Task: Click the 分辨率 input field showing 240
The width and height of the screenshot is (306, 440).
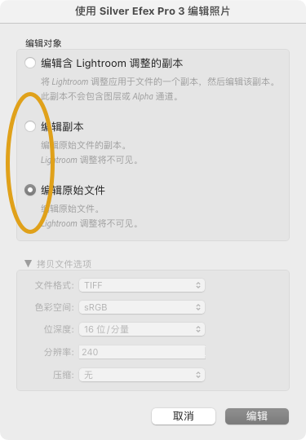Action: tap(142, 352)
